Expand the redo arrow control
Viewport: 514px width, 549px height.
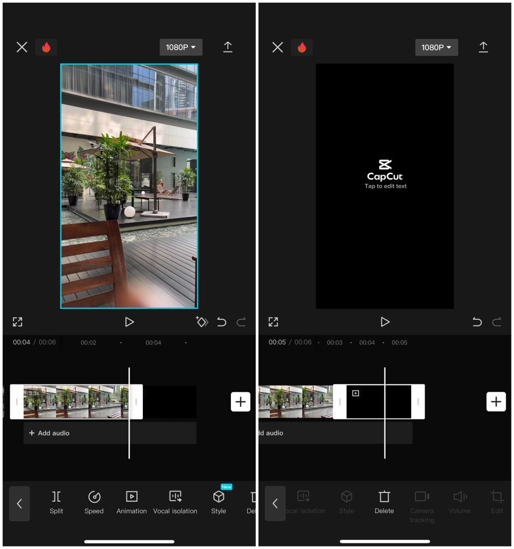click(x=240, y=322)
